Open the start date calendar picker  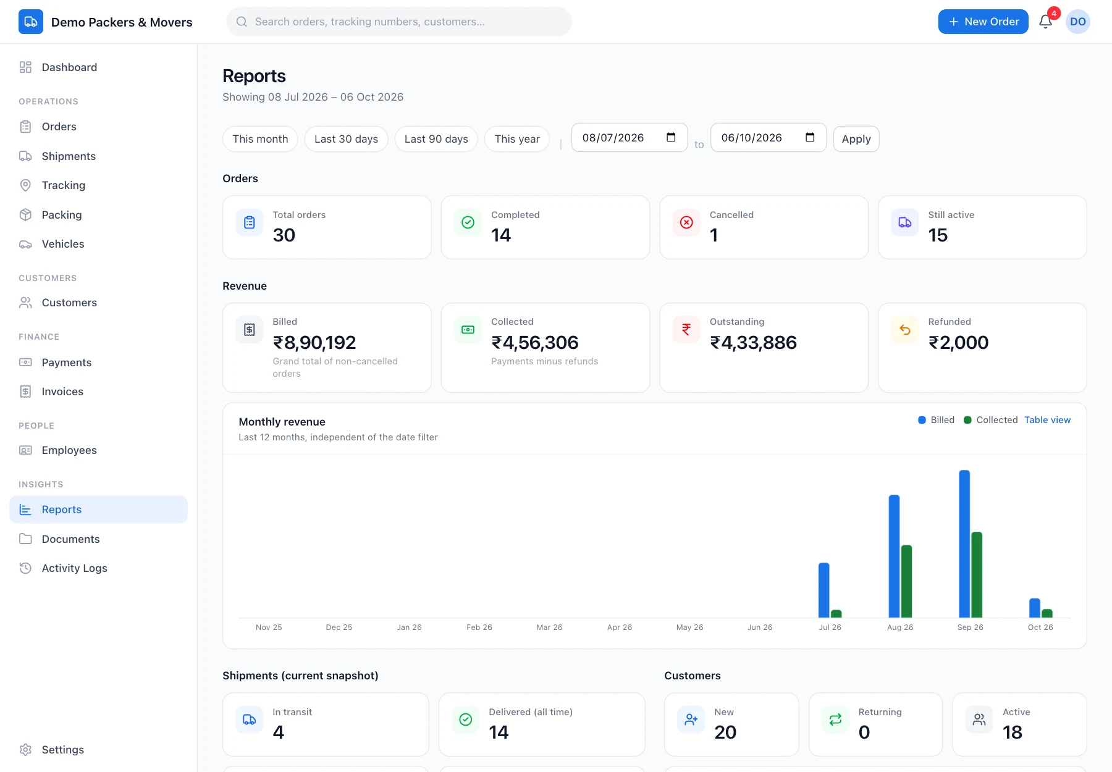coord(671,137)
